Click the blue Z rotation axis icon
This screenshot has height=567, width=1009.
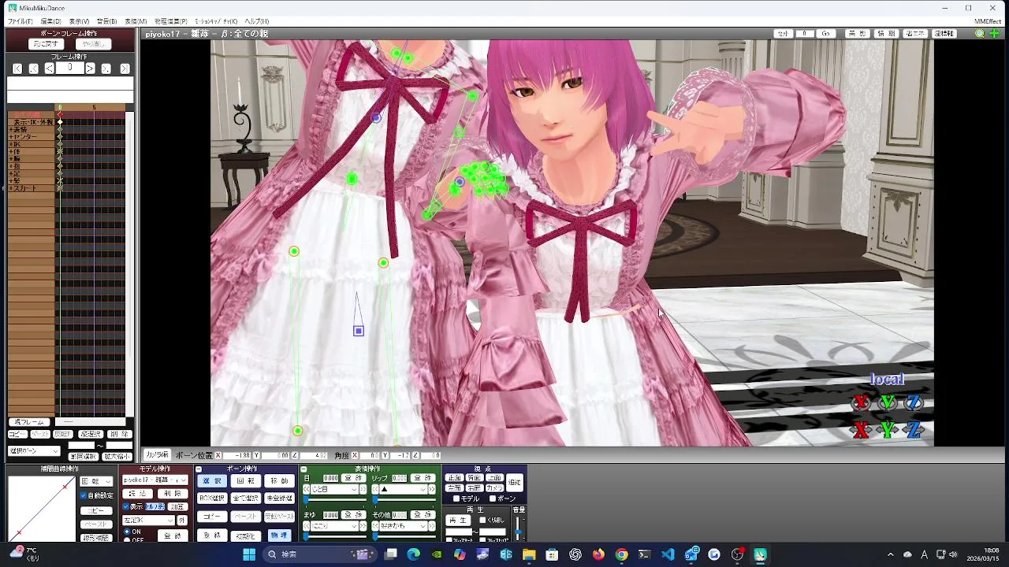pos(914,403)
